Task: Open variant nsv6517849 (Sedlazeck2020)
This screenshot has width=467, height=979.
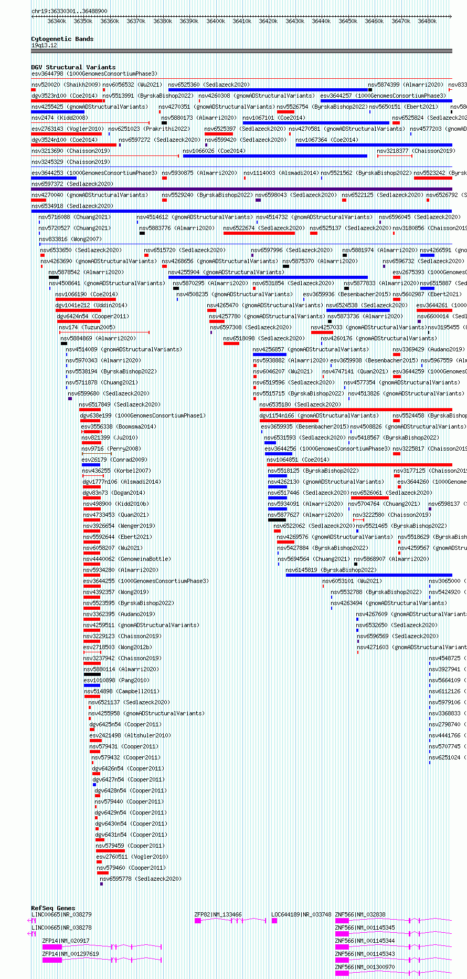Action: (120, 404)
